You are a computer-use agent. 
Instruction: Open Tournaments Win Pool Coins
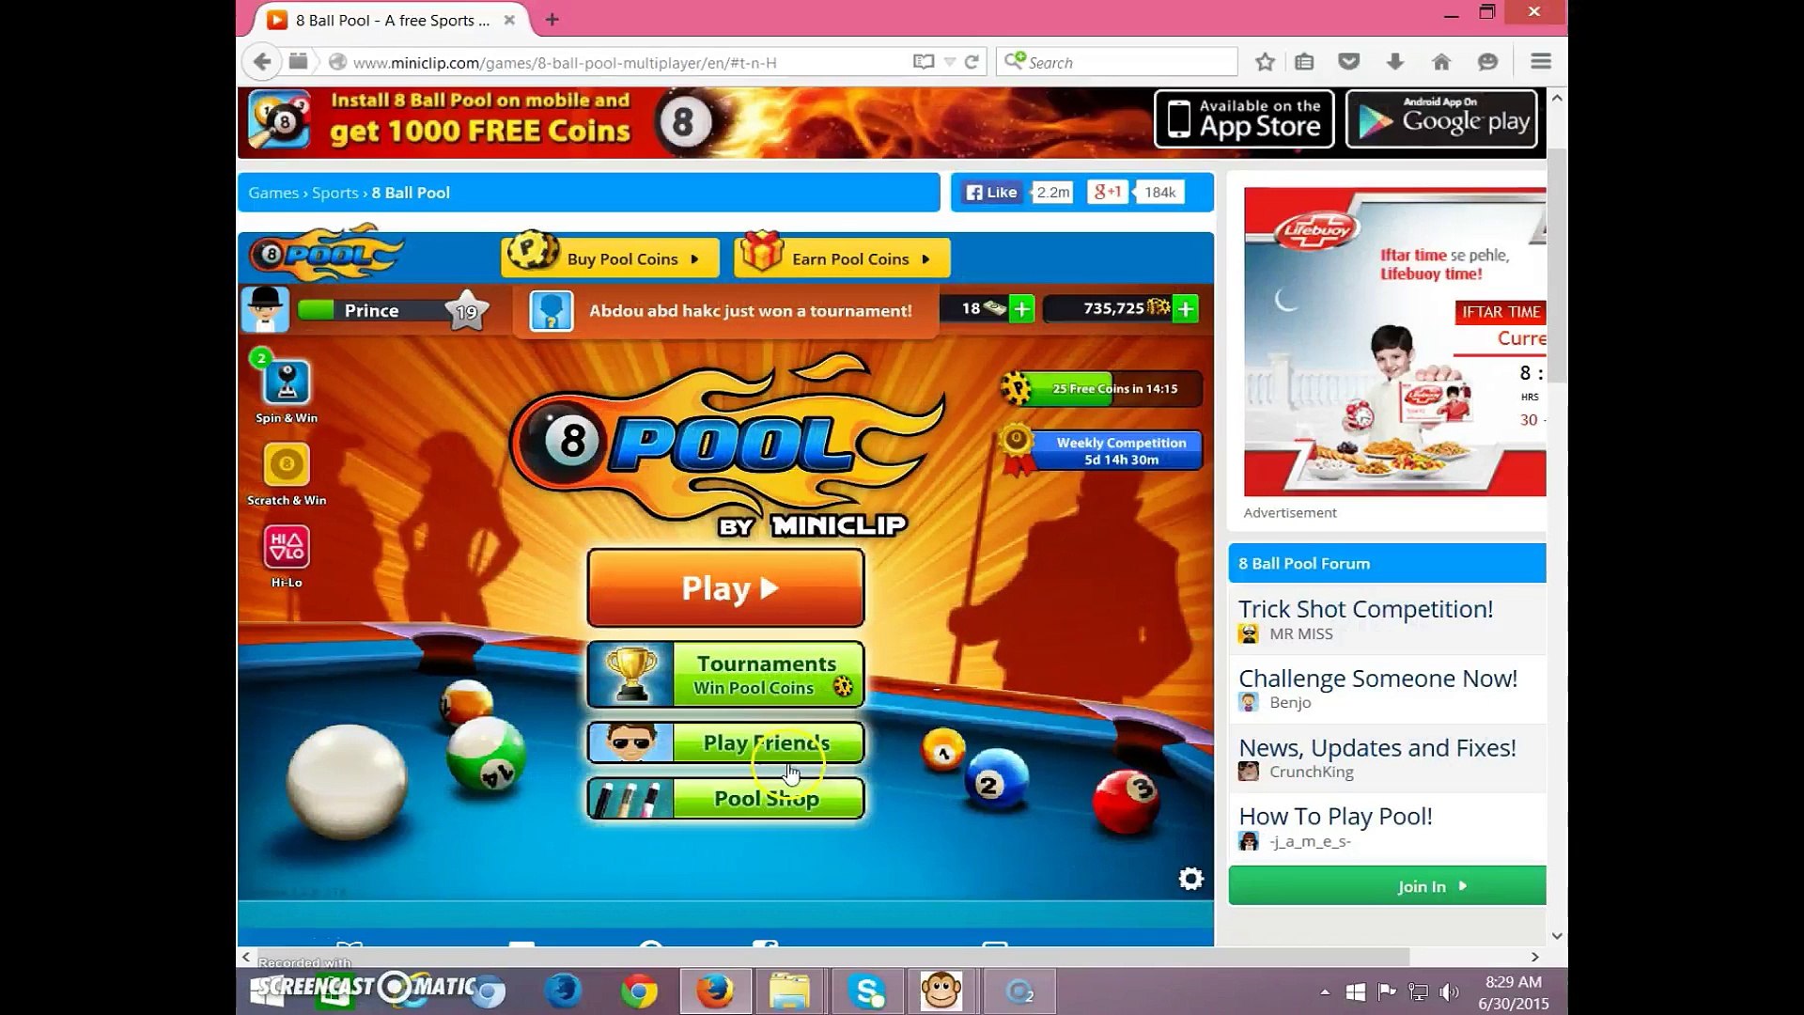point(725,675)
